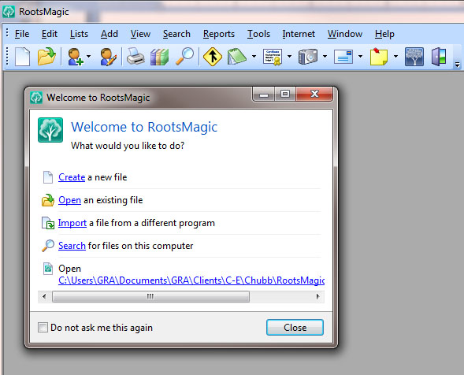Click the family tree chart toolbar icon
This screenshot has width=464, height=375.
pos(414,57)
